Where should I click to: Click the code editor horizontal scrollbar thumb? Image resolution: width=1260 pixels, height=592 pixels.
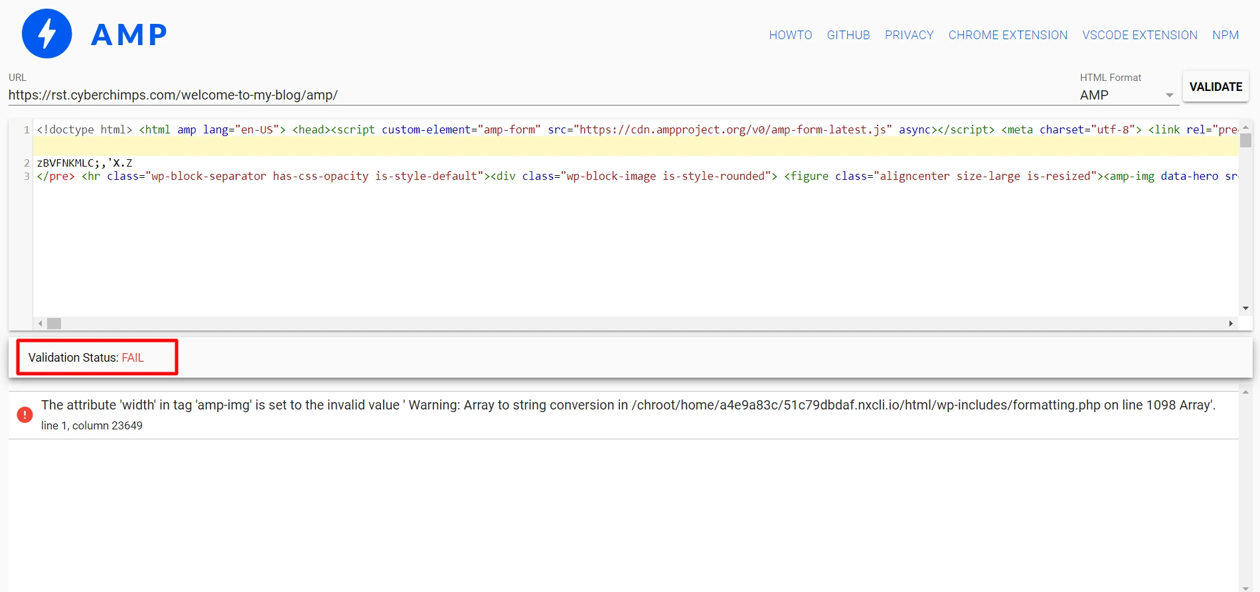click(x=54, y=323)
